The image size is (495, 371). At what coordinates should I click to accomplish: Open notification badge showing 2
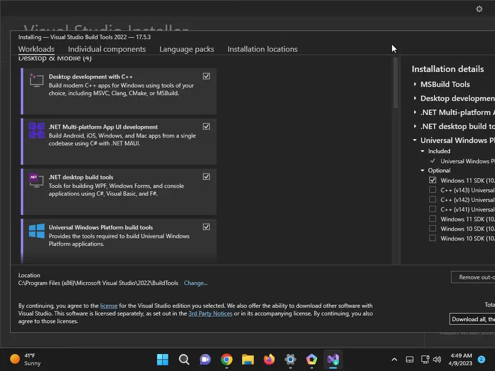point(481,359)
